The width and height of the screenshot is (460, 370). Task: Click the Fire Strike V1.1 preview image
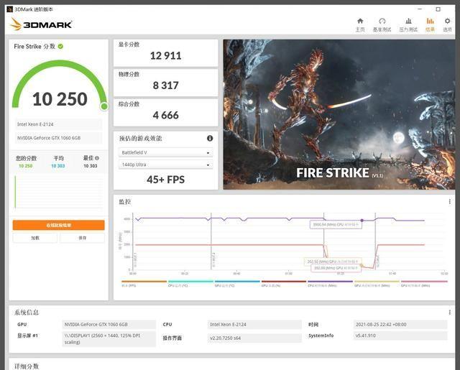(x=339, y=114)
